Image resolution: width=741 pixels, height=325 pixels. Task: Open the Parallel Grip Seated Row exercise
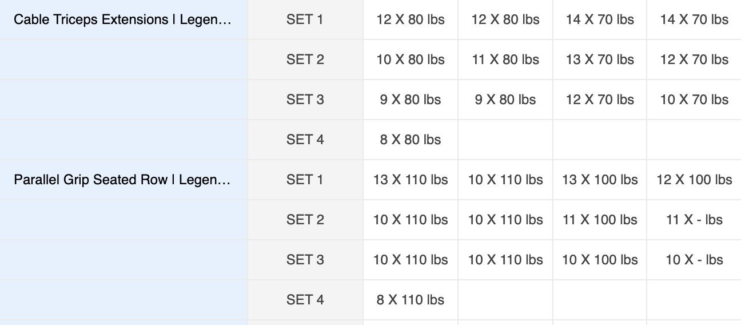pyautogui.click(x=123, y=180)
